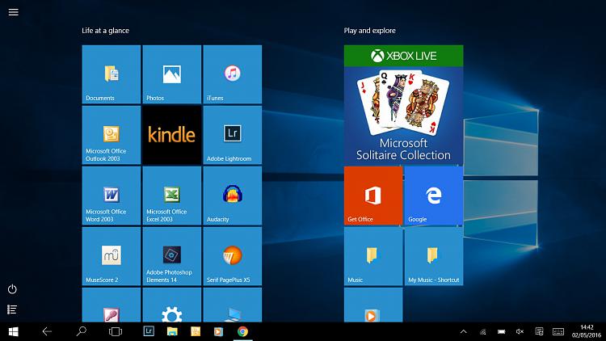Open Microsoft Office Outlook 2003 tile

coord(112,135)
